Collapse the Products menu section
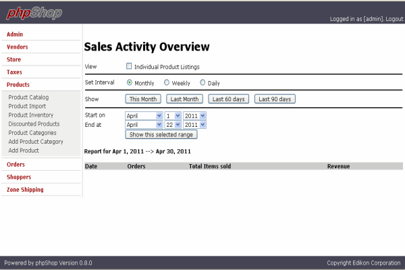 [18, 85]
